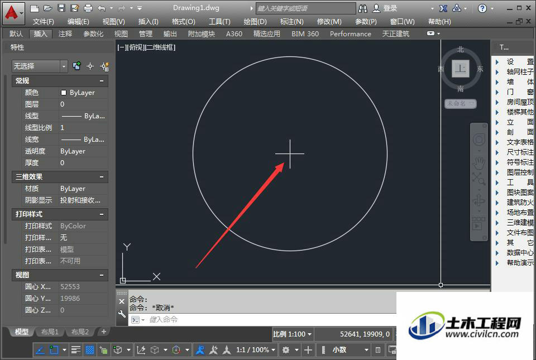This screenshot has width=536, height=360.
Task: Open the 修改(M) menu
Action: pyautogui.click(x=329, y=22)
